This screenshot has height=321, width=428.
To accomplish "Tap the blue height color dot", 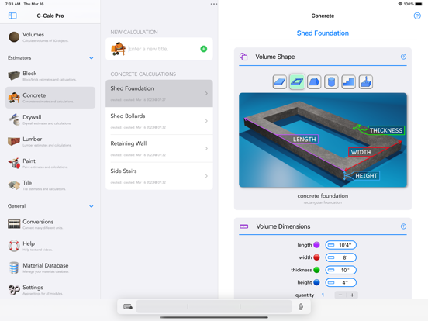I will pyautogui.click(x=316, y=282).
